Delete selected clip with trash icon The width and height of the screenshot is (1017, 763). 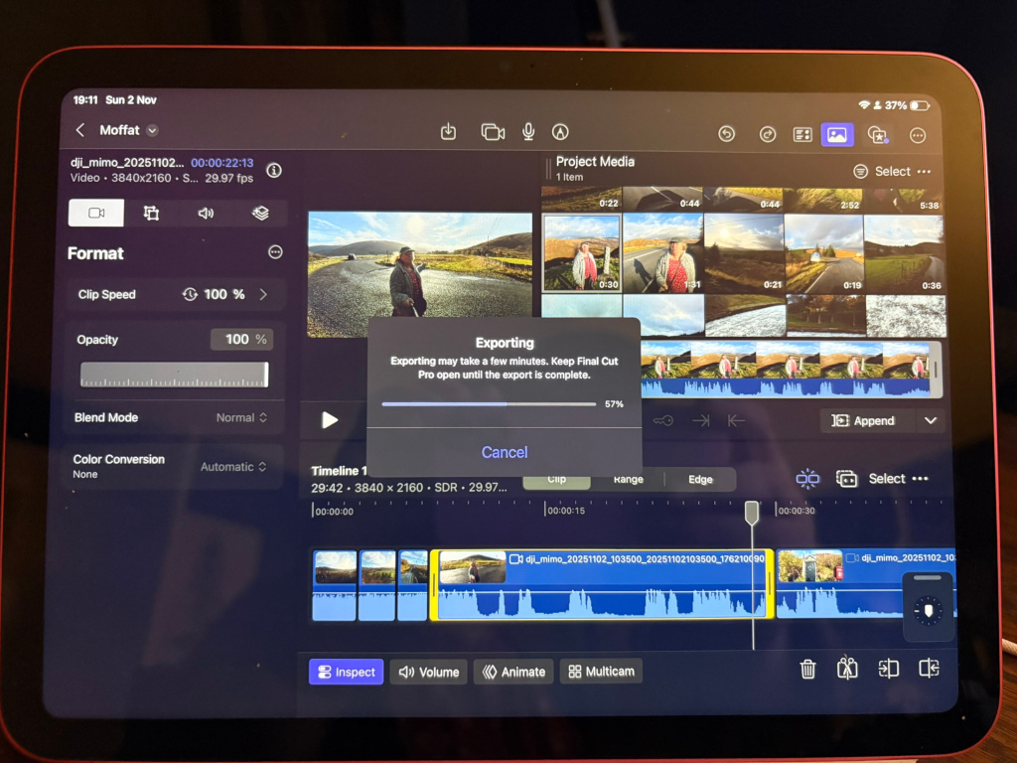(808, 670)
